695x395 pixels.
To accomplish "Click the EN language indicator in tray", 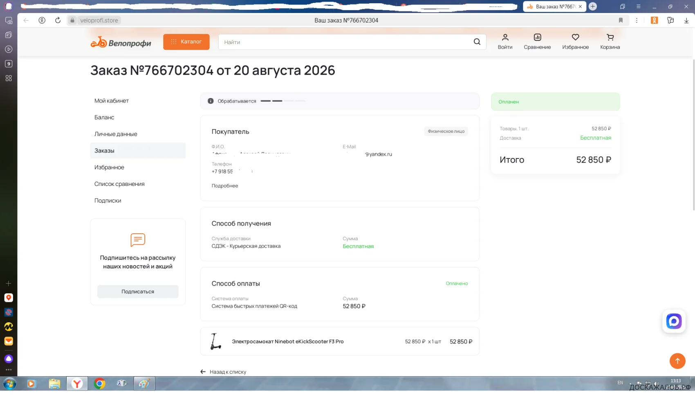I will tap(620, 383).
